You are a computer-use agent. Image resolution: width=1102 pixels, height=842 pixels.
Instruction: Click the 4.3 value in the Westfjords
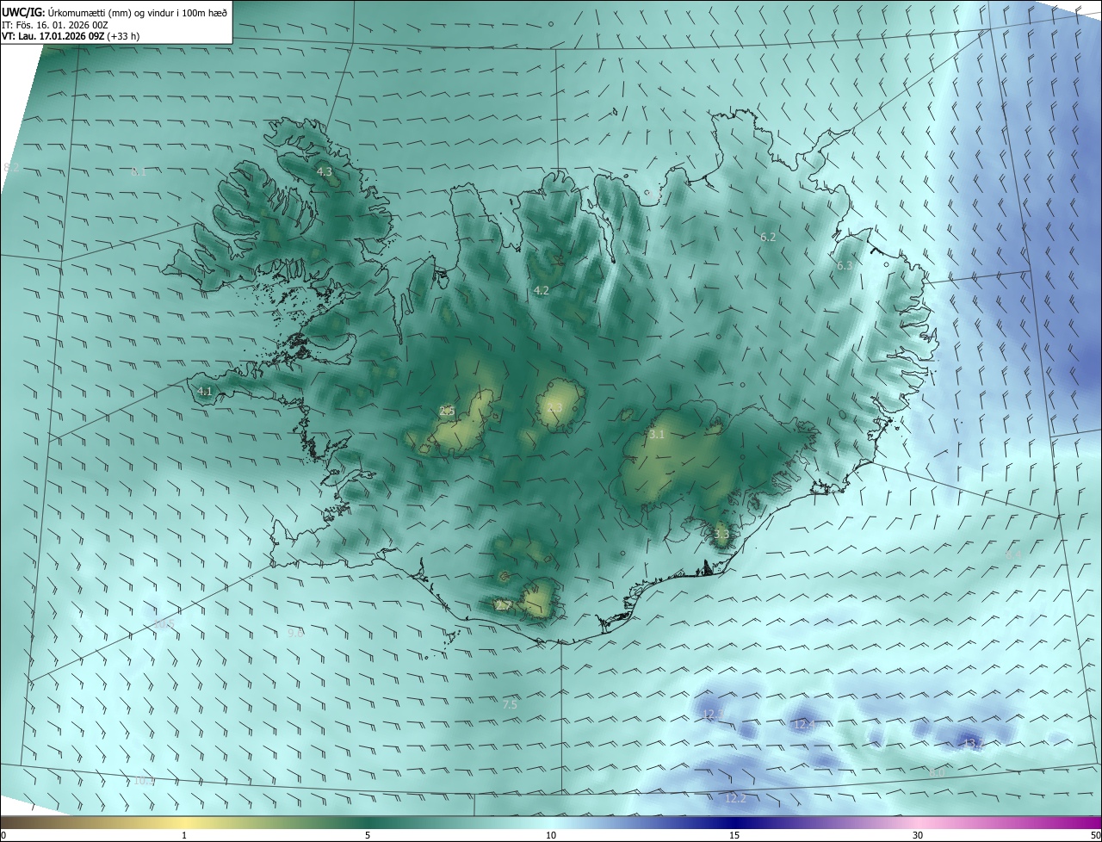(325, 172)
